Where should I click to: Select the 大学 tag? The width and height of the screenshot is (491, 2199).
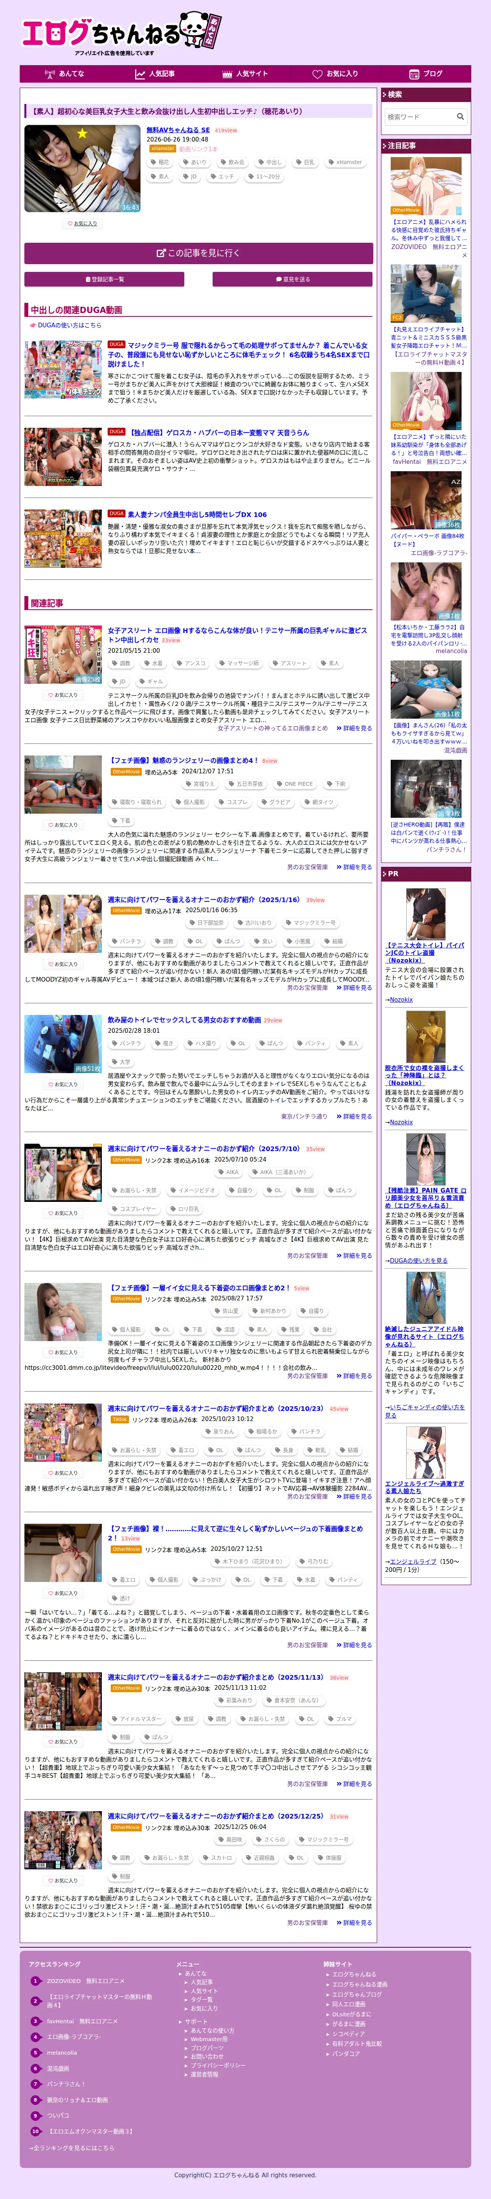click(x=121, y=1062)
